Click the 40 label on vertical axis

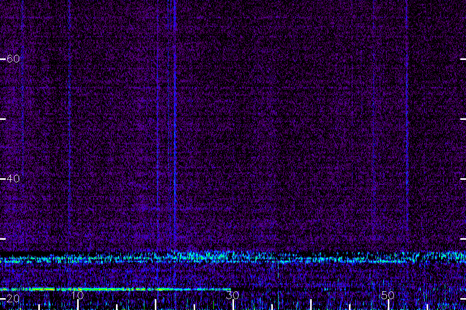[x=13, y=179]
